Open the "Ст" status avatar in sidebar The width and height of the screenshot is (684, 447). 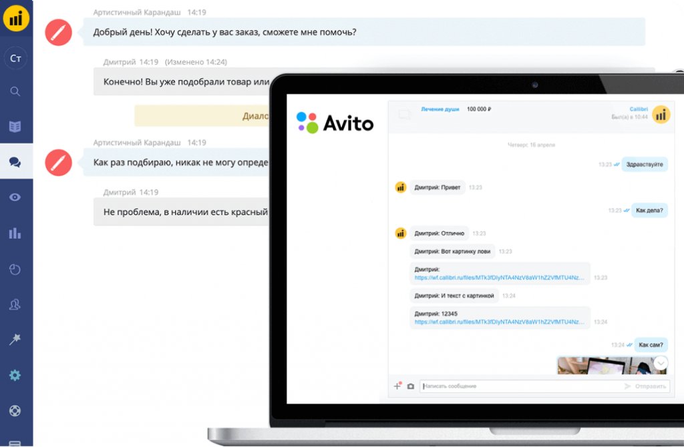(x=16, y=59)
